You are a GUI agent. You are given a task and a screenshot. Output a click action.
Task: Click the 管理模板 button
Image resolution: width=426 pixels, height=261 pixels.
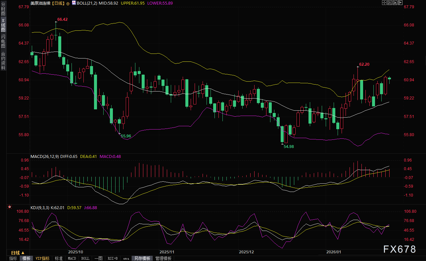pyautogui.click(x=163, y=258)
